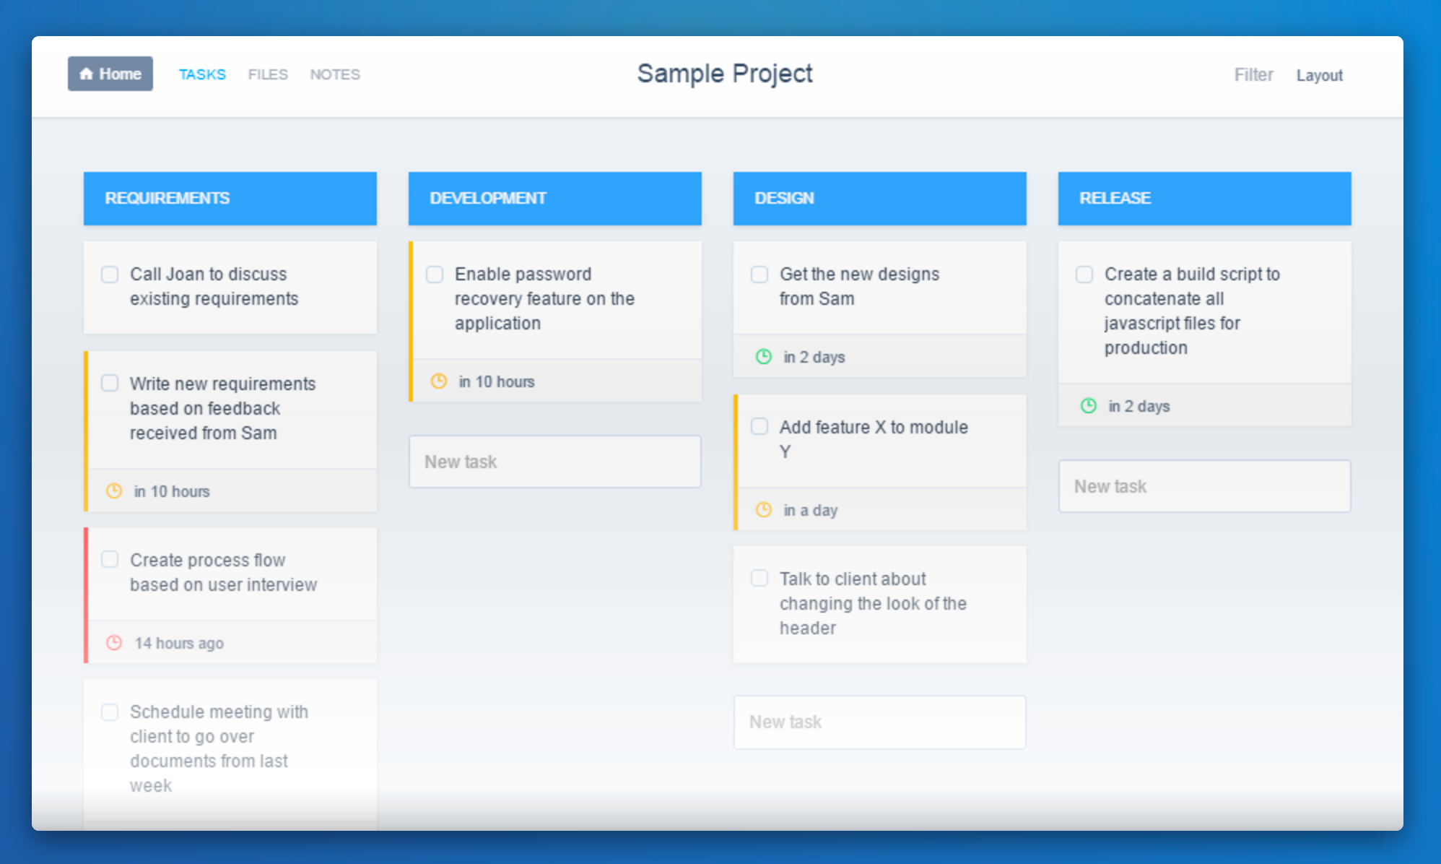Click New task field in Release column
The height and width of the screenshot is (864, 1441).
point(1204,486)
